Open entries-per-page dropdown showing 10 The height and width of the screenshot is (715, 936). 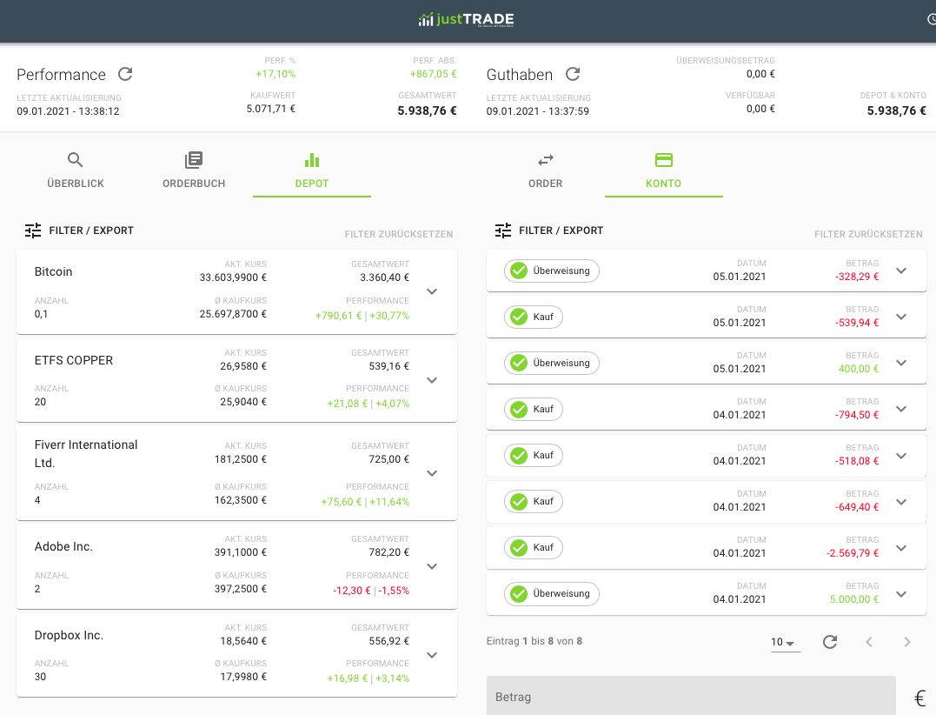coord(785,642)
